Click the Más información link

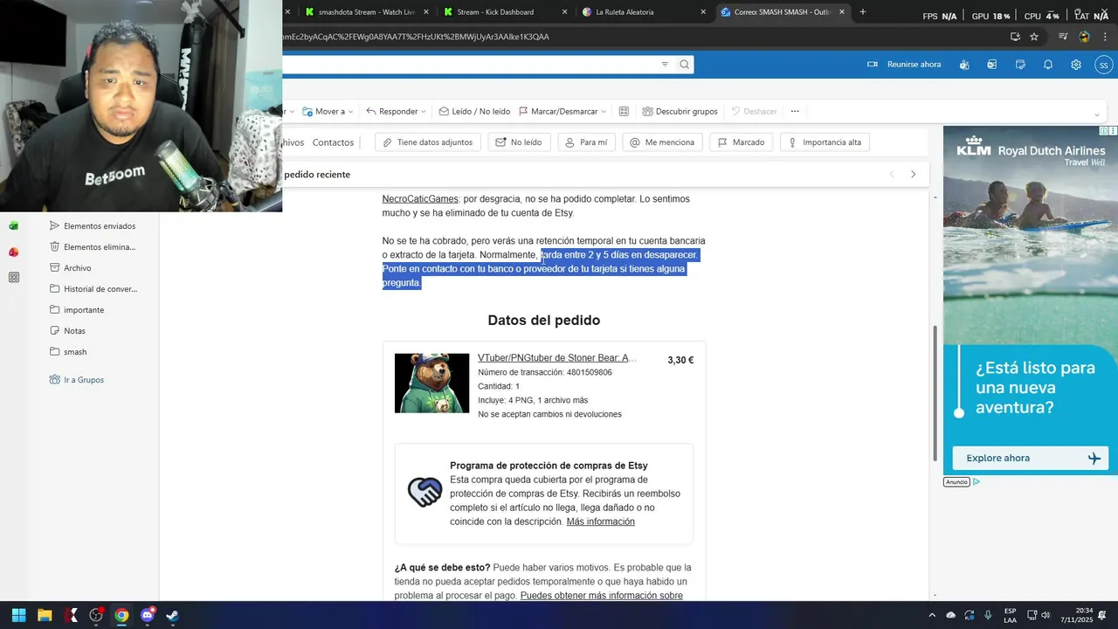click(x=600, y=522)
